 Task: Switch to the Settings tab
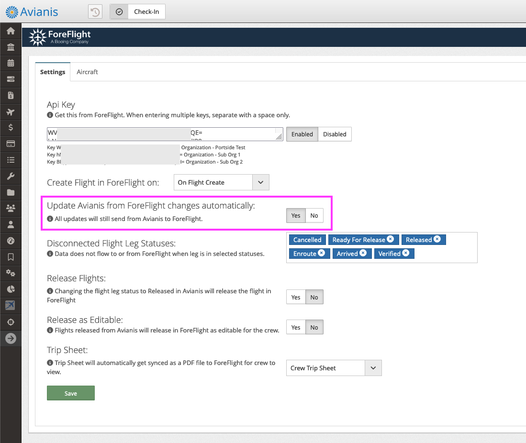(53, 72)
